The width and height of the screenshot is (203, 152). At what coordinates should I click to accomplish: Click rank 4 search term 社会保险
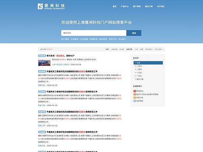point(140,101)
